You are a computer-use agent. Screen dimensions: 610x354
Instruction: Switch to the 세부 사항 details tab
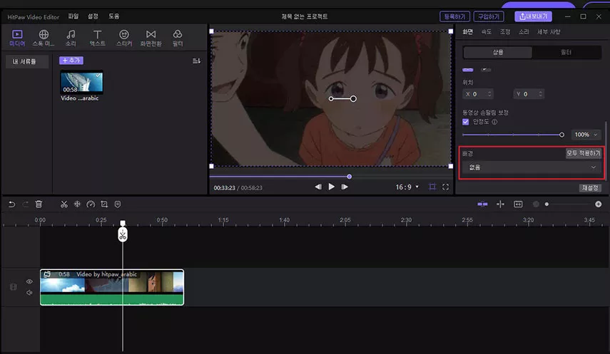coord(549,31)
